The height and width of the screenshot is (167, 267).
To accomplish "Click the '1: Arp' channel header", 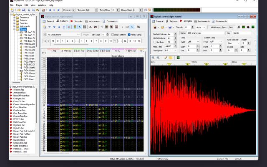I will 53,51.
